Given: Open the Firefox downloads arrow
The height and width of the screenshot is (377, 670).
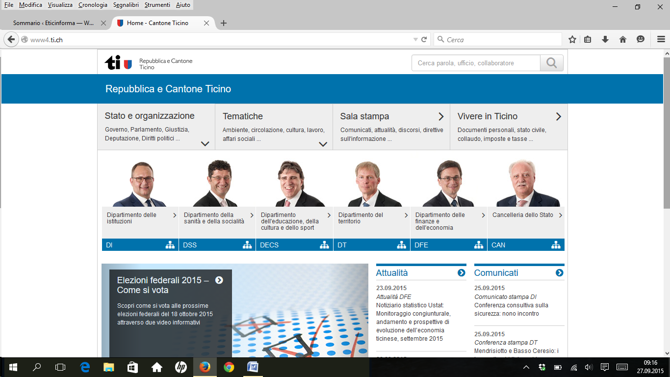Looking at the screenshot, I should (605, 40).
